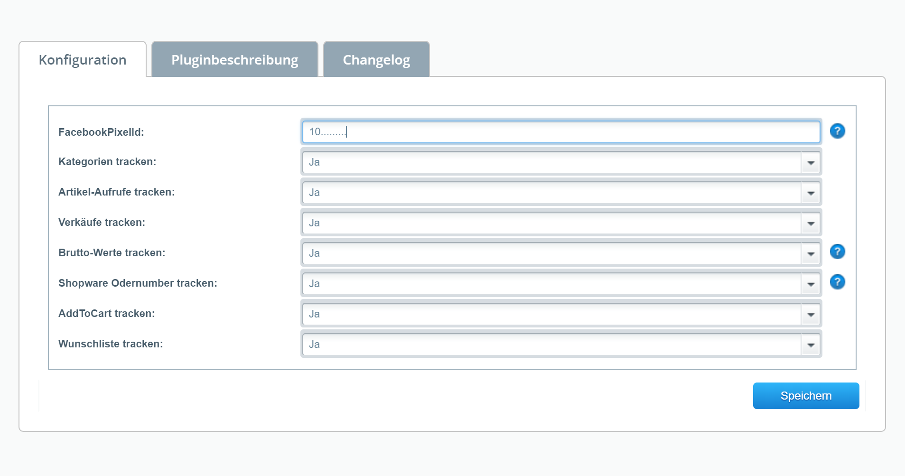The image size is (905, 476).
Task: Expand the Shopware Odernumber tracken dropdown arrow
Action: (x=811, y=284)
